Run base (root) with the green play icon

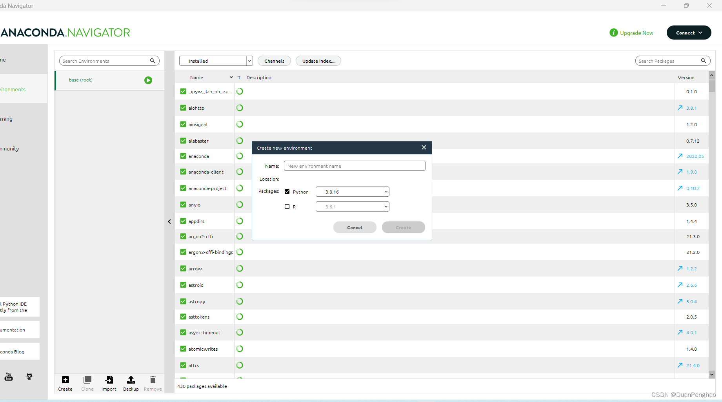[x=148, y=80]
